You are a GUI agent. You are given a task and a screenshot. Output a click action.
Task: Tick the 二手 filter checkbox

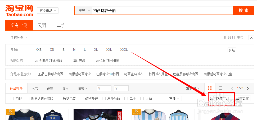click(126, 99)
